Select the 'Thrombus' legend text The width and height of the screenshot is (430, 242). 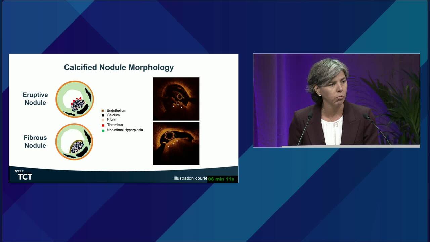pyautogui.click(x=115, y=125)
